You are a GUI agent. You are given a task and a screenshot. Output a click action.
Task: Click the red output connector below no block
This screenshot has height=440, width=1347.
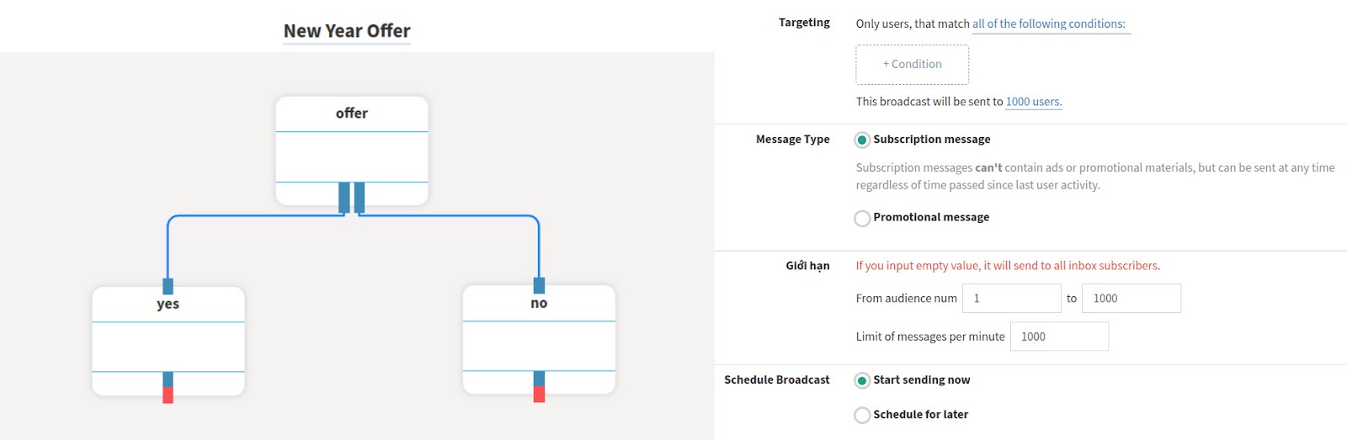click(x=539, y=394)
